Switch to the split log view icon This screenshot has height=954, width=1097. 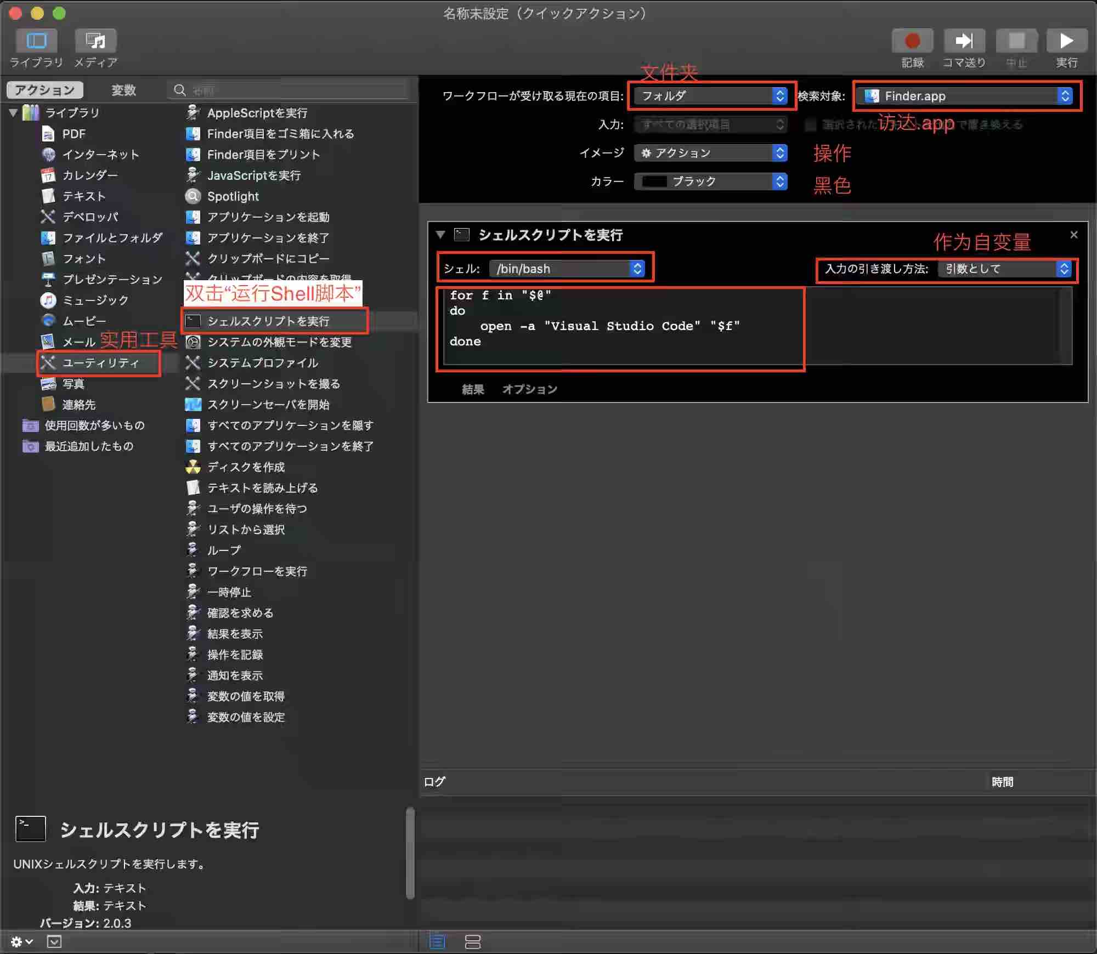click(x=472, y=942)
